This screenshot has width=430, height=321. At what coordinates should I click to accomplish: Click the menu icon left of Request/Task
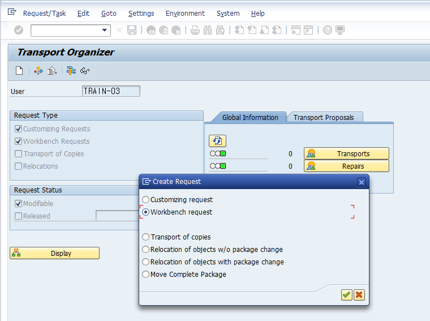[x=12, y=12]
